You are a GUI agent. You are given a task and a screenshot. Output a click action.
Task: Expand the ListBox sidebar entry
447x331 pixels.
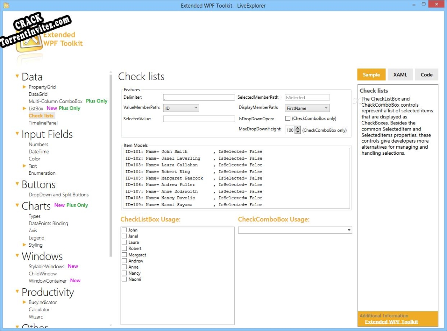(24, 108)
